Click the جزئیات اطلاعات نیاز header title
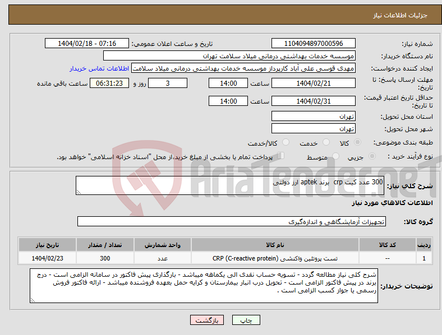 (400, 15)
